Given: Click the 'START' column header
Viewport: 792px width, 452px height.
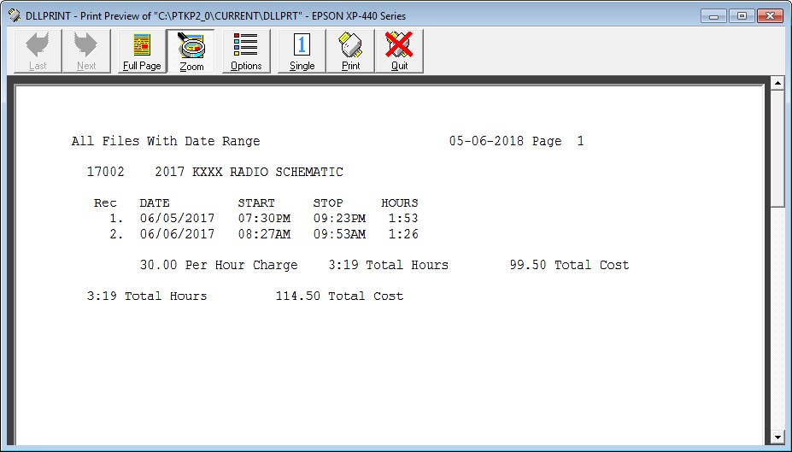Looking at the screenshot, I should 256,203.
